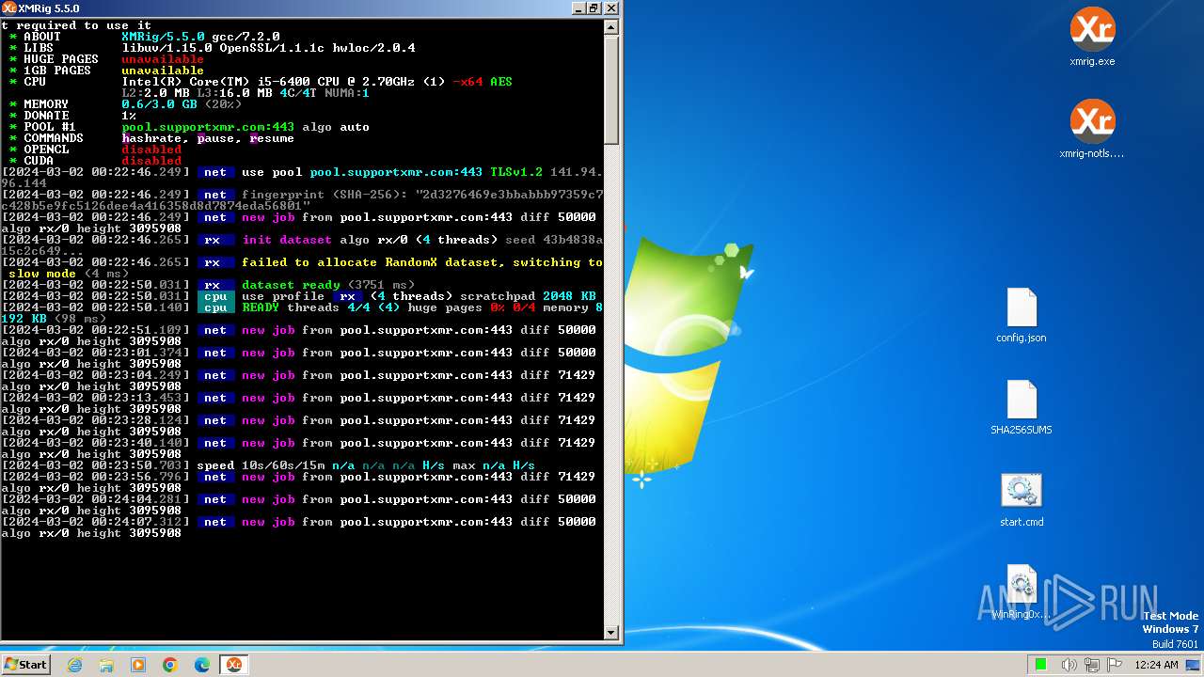Launch Windows Media Player from the taskbar
Screen dimensions: 1204x677
pos(138,665)
